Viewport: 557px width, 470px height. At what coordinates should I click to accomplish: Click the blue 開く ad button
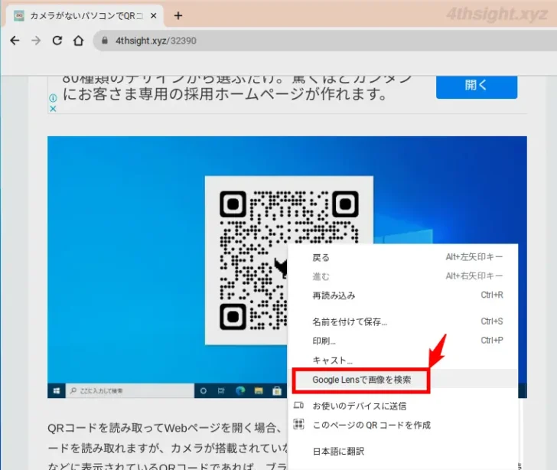click(477, 86)
